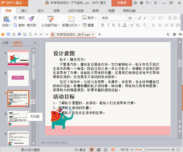Click the New Slide icon
Image resolution: width=183 pixels, height=152 pixels.
(71, 19)
